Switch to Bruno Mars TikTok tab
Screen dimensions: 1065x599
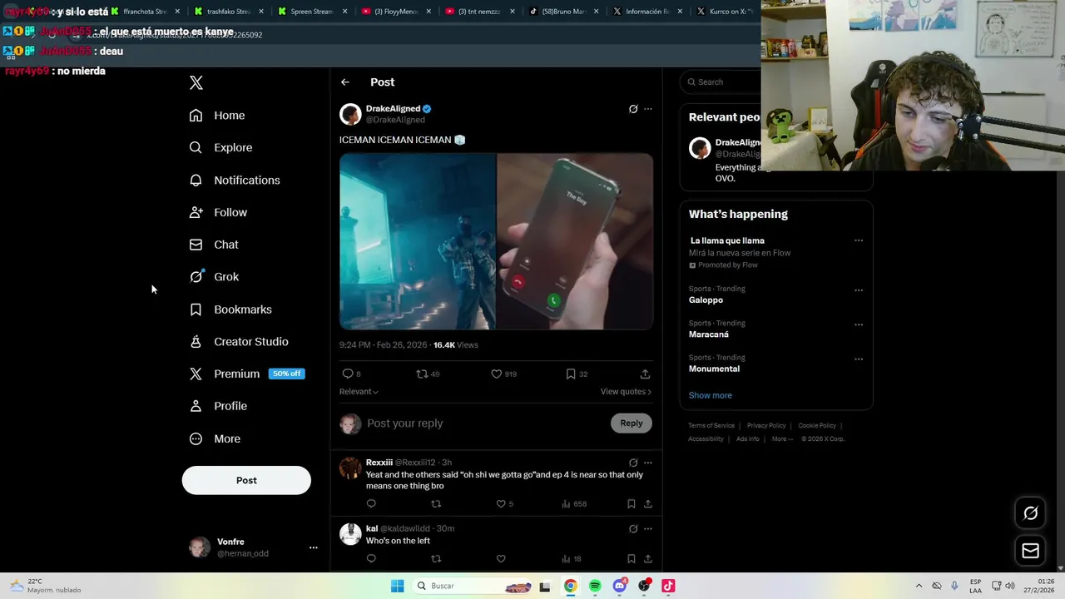pyautogui.click(x=564, y=12)
